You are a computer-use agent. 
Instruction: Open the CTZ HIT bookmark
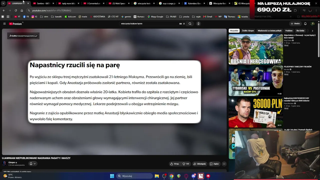coord(113,17)
